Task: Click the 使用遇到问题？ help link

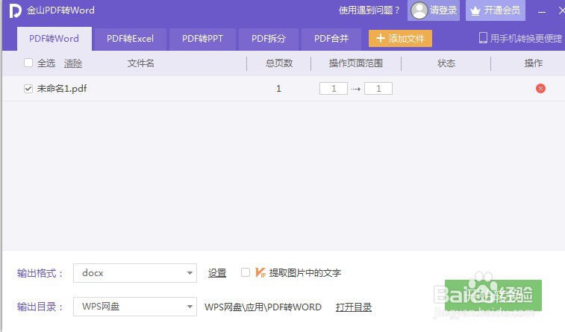Action: [x=369, y=10]
